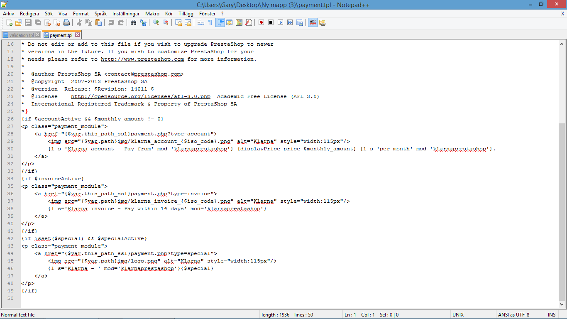Create a new document from the toolbar
The image size is (567, 319).
coord(9,22)
